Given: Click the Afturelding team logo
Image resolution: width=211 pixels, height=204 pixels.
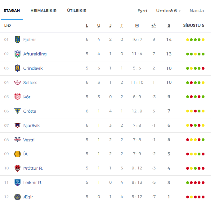Looking at the screenshot, I should tap(17, 54).
